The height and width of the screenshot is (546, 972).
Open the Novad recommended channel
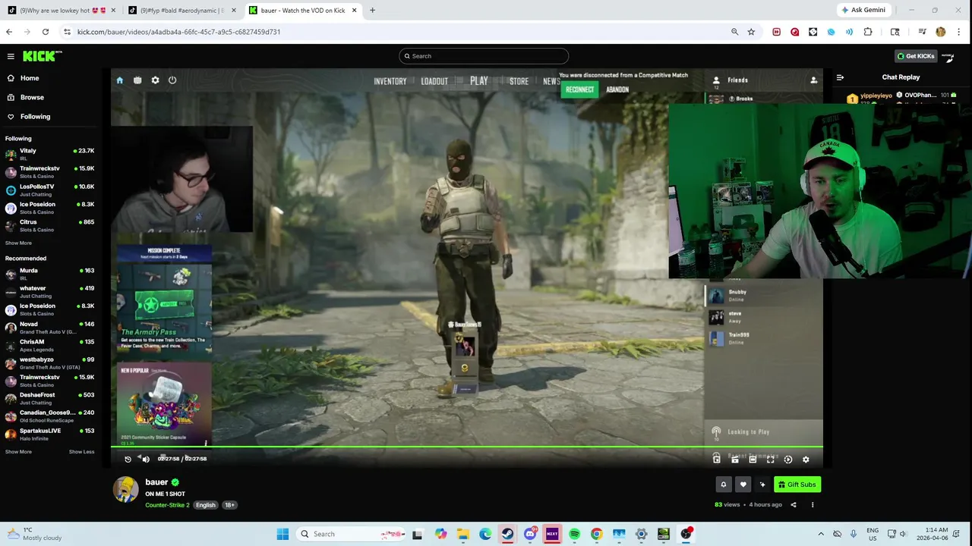49,328
